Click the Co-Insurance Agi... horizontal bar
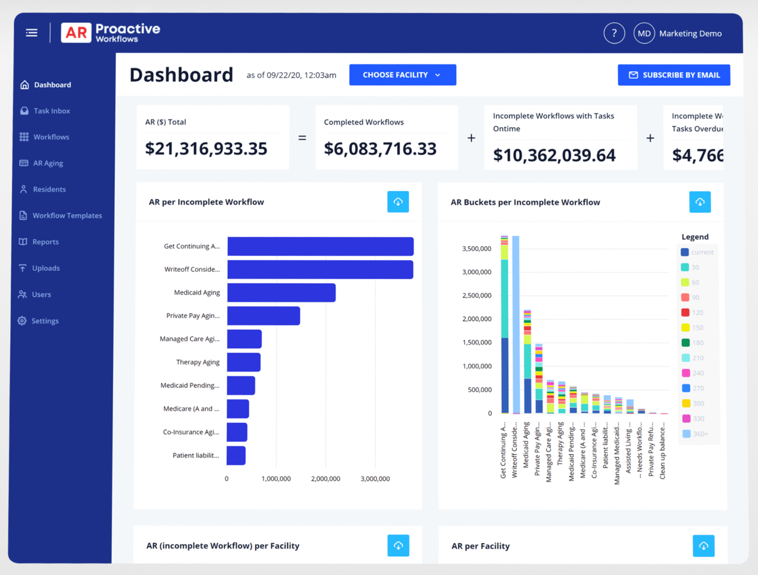758x575 pixels. [x=237, y=432]
